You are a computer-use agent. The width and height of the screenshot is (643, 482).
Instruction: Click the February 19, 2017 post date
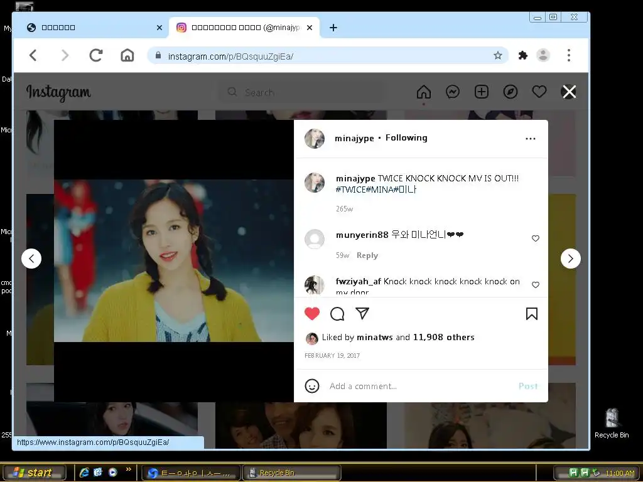tap(332, 356)
